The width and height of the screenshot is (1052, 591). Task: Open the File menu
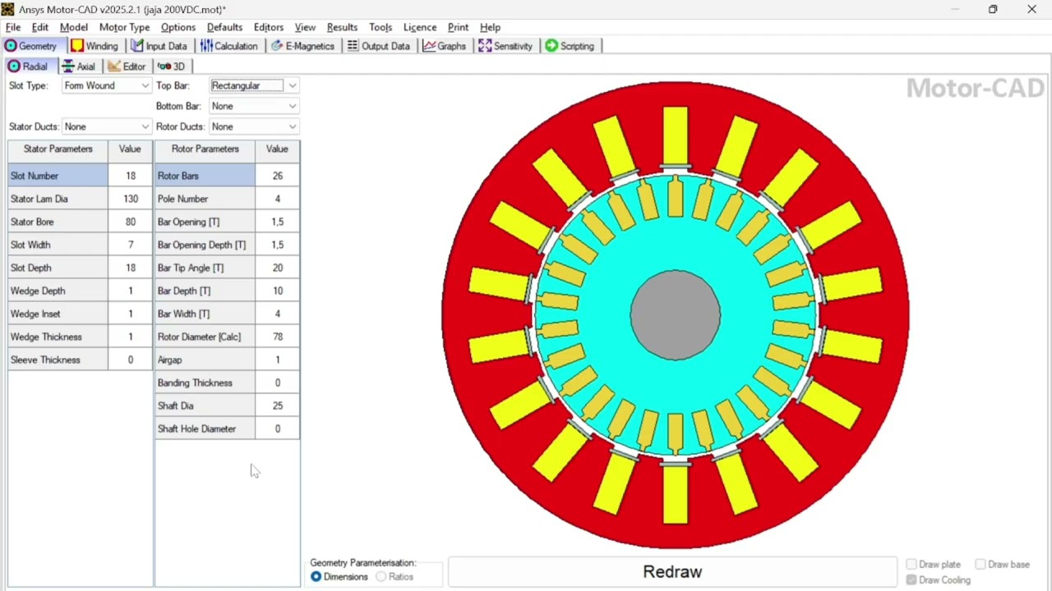[x=13, y=27]
